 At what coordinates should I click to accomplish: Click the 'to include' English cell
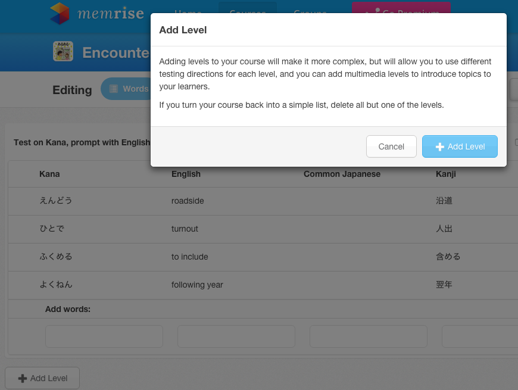click(189, 257)
